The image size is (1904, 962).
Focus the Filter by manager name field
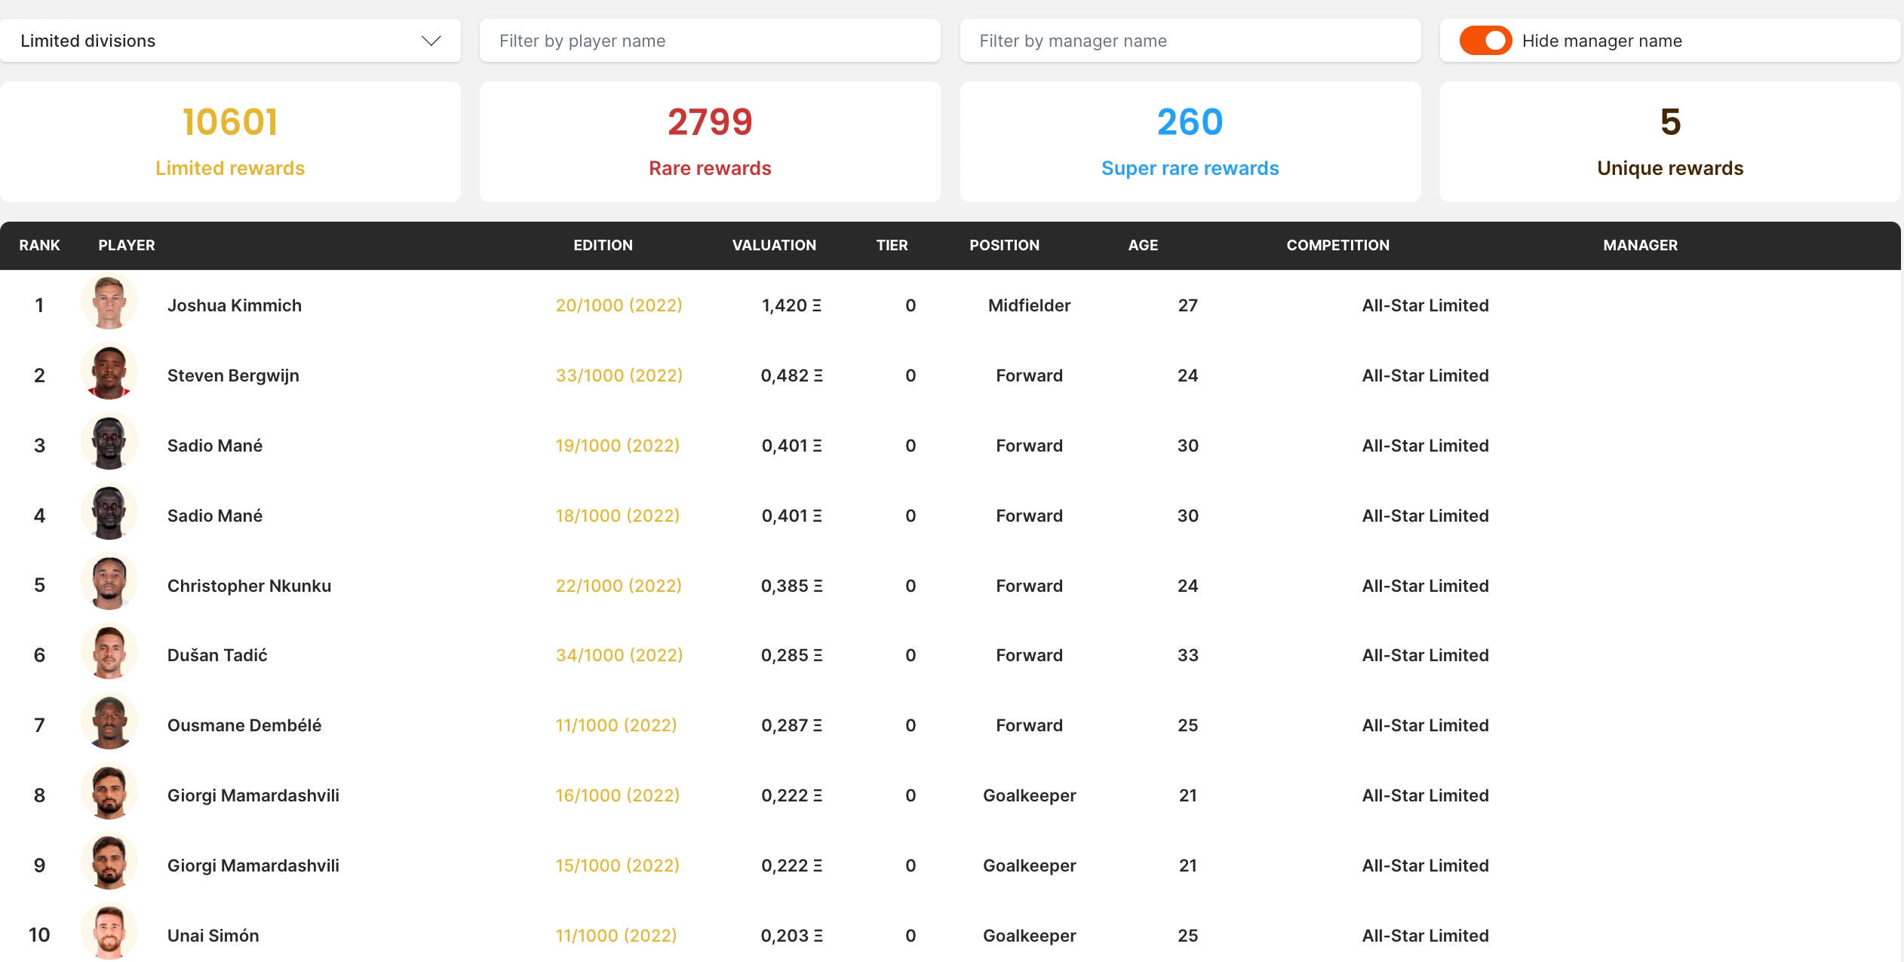point(1190,41)
